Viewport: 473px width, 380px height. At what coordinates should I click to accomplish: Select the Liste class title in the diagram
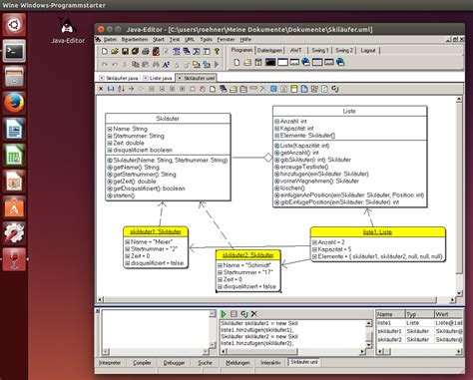[x=349, y=111]
